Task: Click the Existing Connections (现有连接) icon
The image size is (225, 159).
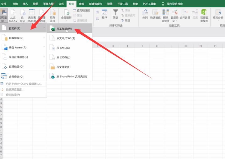Action: 52,15
